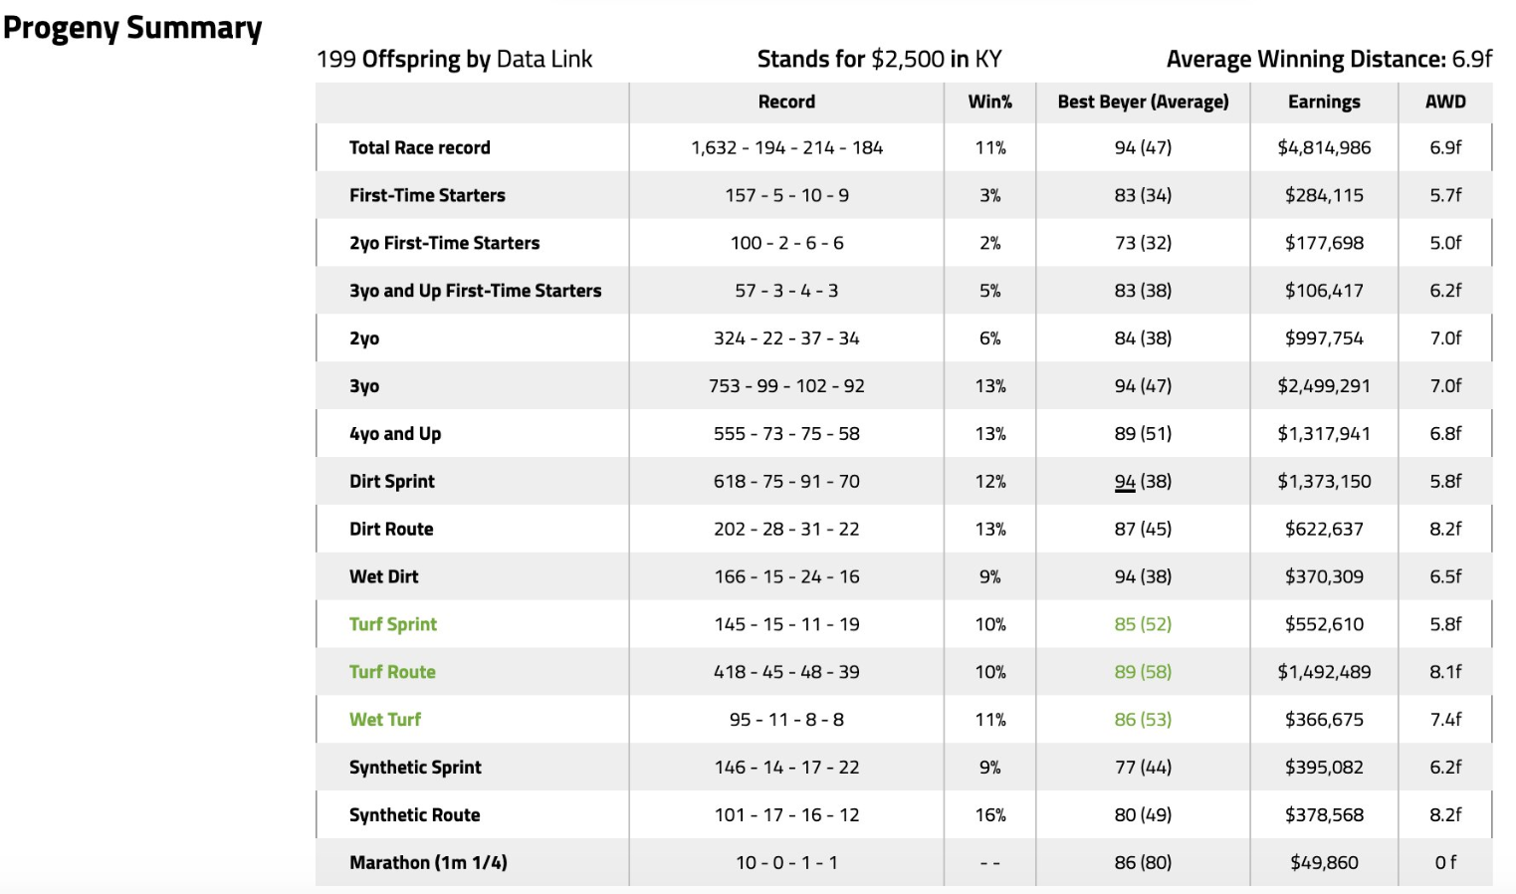Click the Earnings column header
Viewport: 1516px width, 894px height.
1324,102
